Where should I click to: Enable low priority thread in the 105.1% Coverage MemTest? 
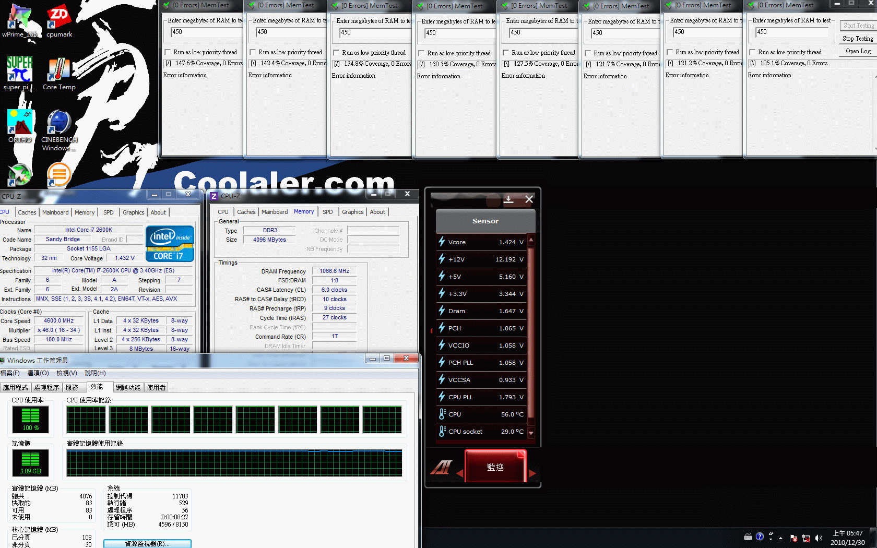(x=753, y=52)
